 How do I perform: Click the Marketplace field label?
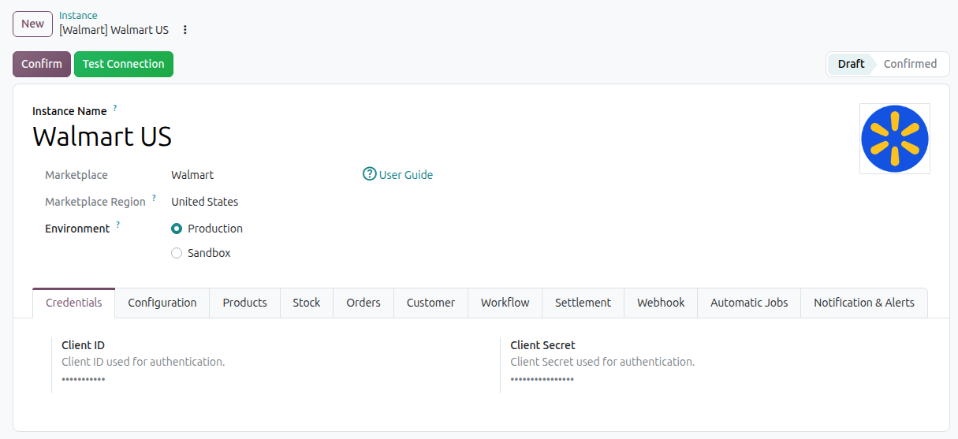(76, 175)
